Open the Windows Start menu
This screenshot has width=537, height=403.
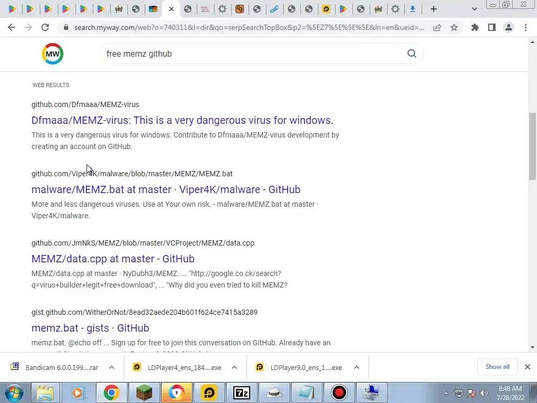click(13, 393)
